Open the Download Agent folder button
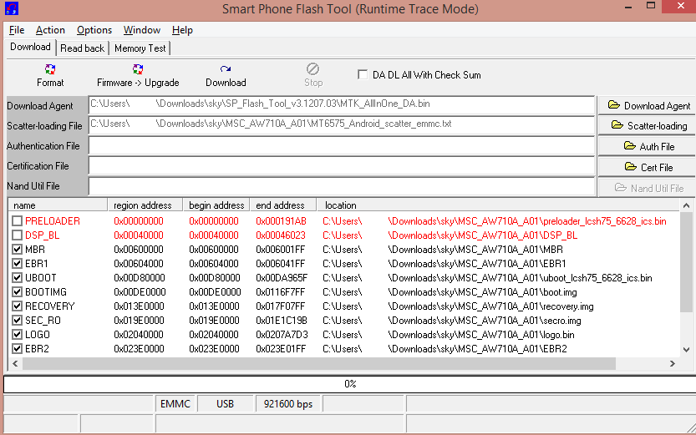 (x=648, y=105)
